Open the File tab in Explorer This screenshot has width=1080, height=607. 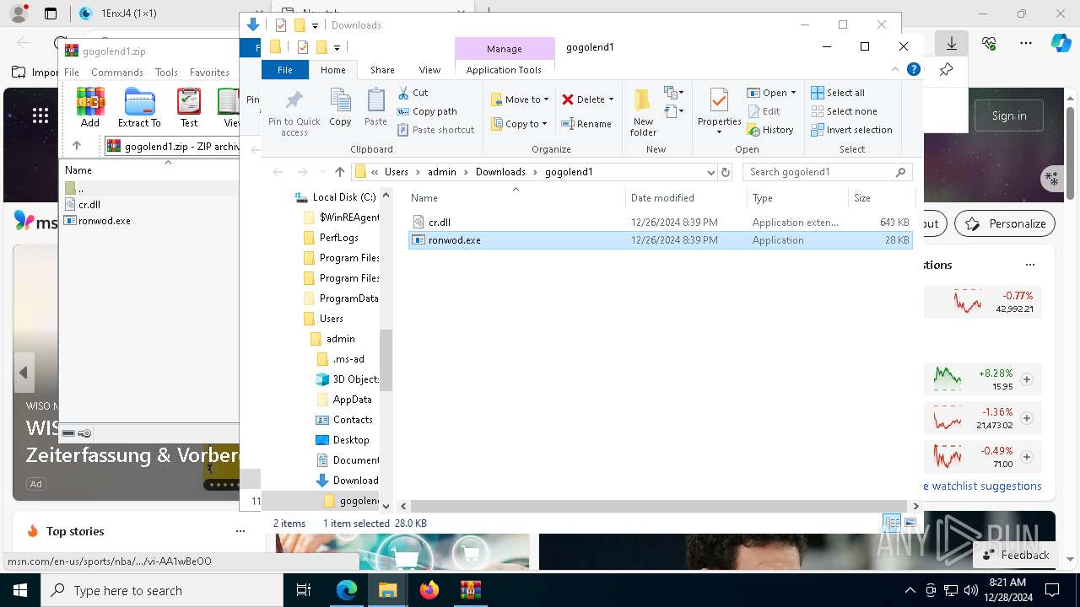285,70
